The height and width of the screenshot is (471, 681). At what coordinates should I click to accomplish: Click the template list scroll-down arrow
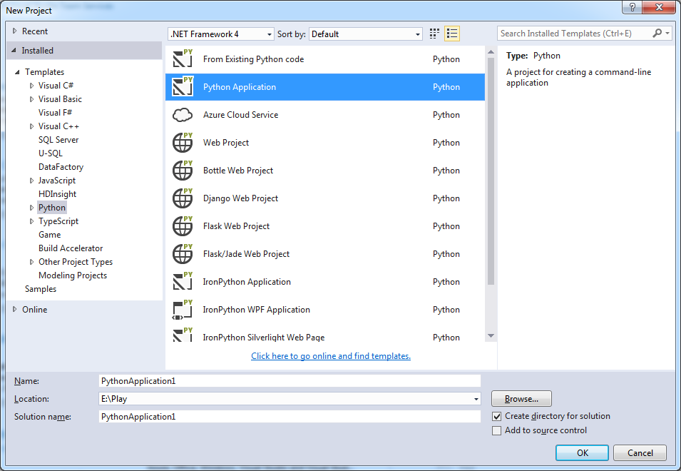(491, 335)
